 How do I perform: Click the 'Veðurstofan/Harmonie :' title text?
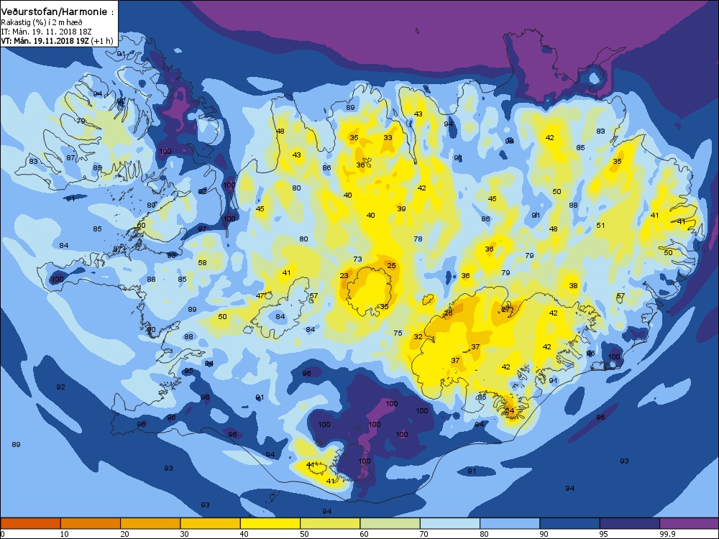(x=58, y=12)
